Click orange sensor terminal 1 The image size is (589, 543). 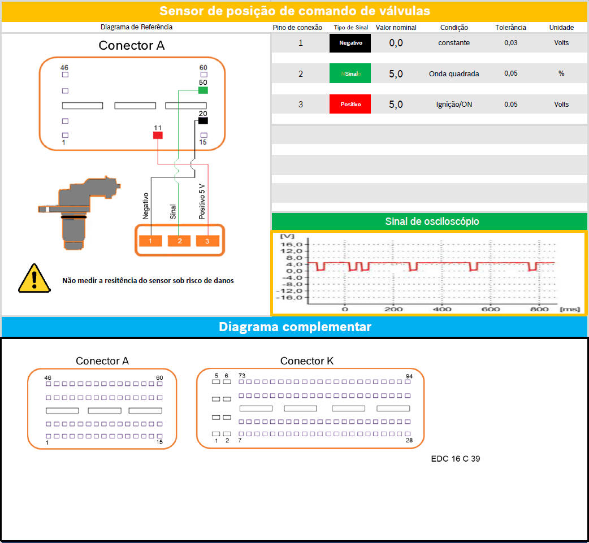[x=150, y=241]
